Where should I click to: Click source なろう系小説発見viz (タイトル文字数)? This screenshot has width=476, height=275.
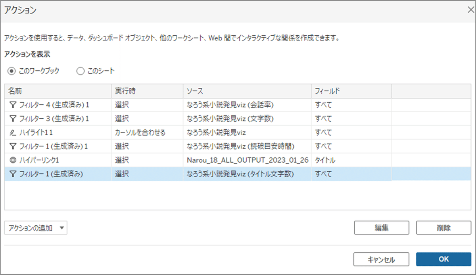240,174
